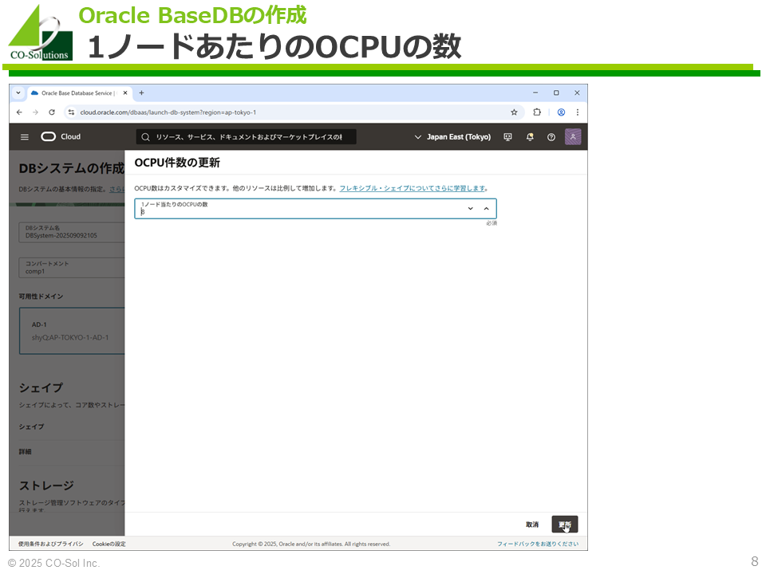Open the browser extensions puzzle icon

pyautogui.click(x=537, y=112)
